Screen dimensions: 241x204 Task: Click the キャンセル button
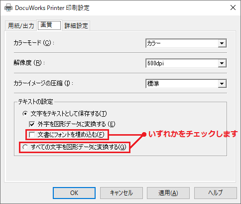[x=121, y=193]
